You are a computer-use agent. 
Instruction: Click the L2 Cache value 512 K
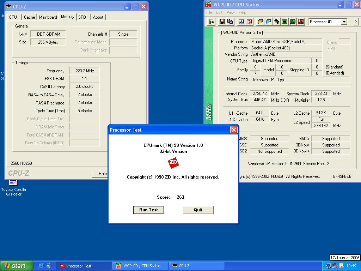321,113
